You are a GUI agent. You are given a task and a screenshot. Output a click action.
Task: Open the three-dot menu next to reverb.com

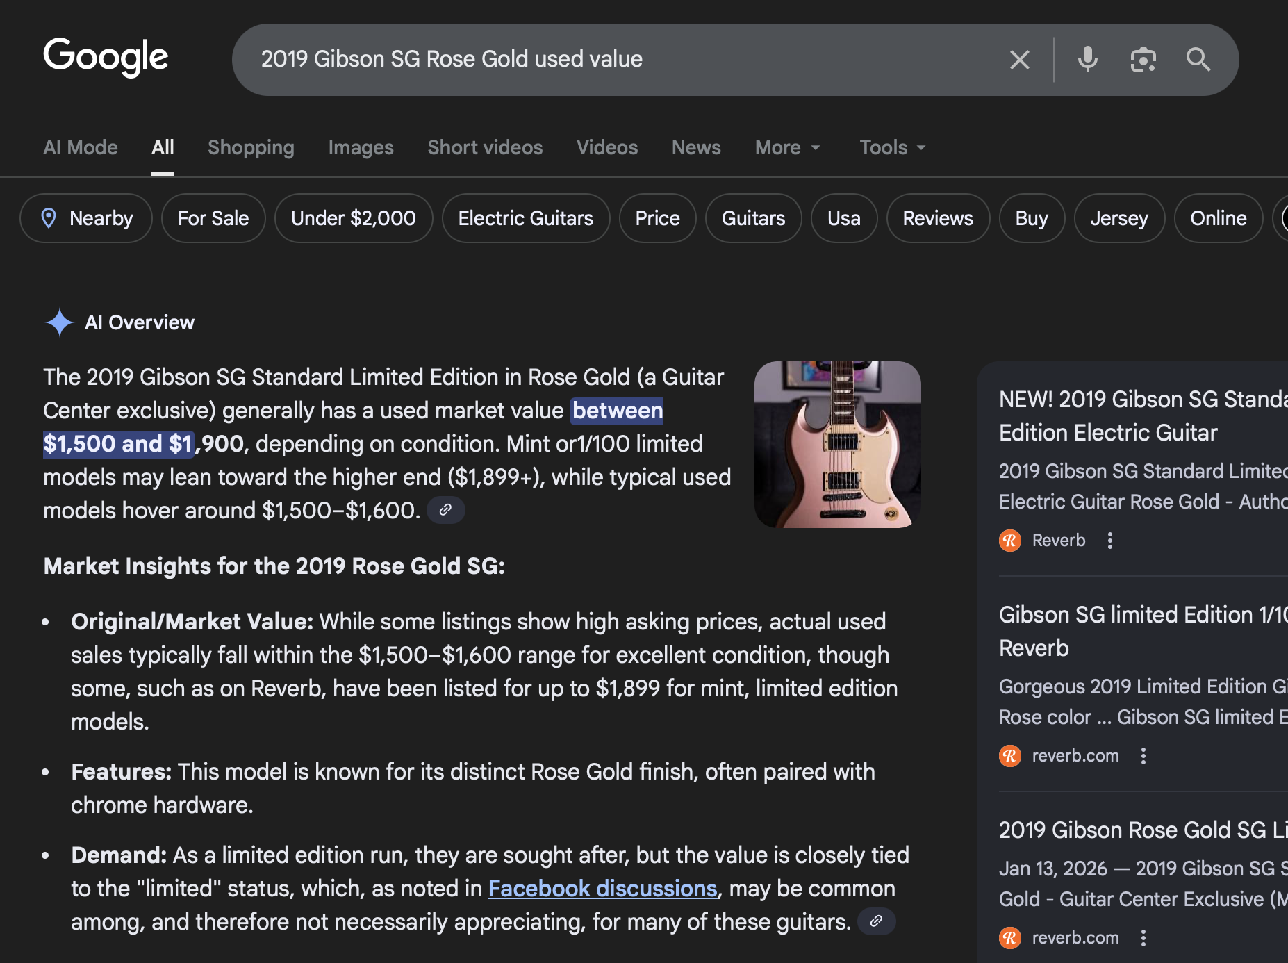1144,756
